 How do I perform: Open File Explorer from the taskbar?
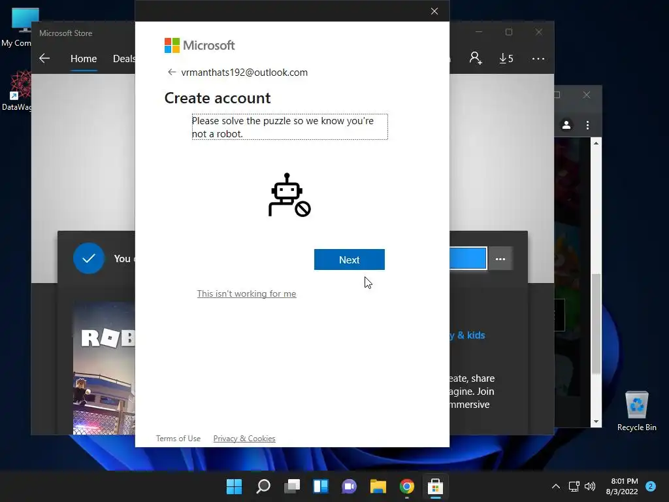pyautogui.click(x=378, y=486)
